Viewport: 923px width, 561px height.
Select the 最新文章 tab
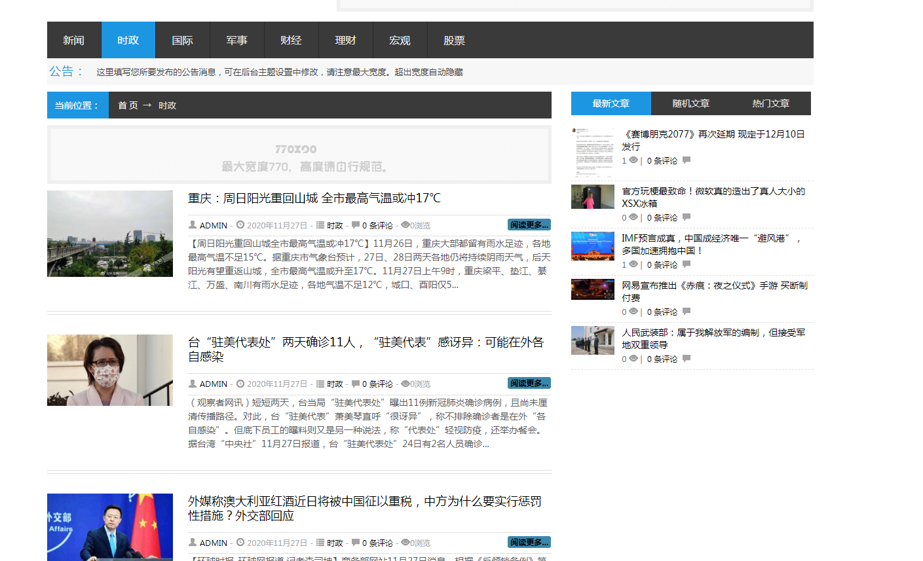click(x=611, y=103)
